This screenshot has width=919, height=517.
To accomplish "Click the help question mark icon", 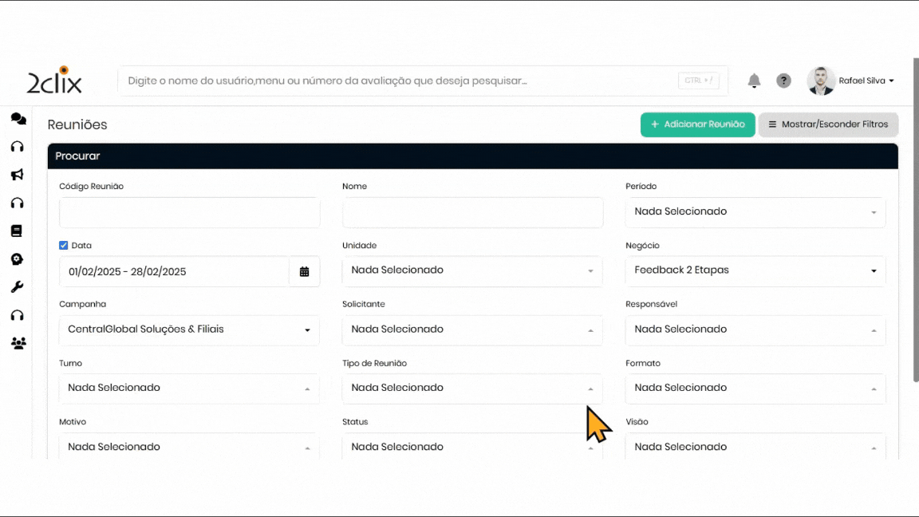I will pos(784,81).
